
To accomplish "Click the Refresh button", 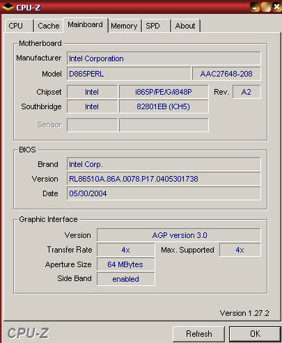I will (198, 334).
